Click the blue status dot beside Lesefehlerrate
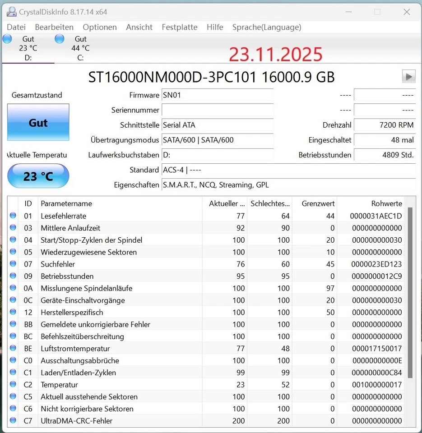Image resolution: width=422 pixels, height=433 pixels. point(13,216)
